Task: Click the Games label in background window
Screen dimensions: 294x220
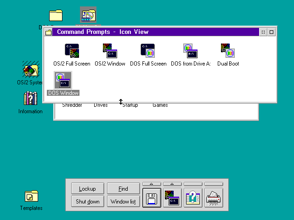Action: (160, 105)
